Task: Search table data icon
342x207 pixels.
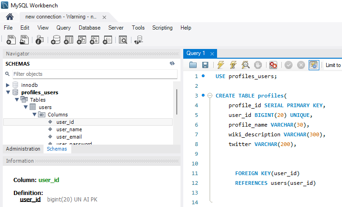Action: pos(123,40)
